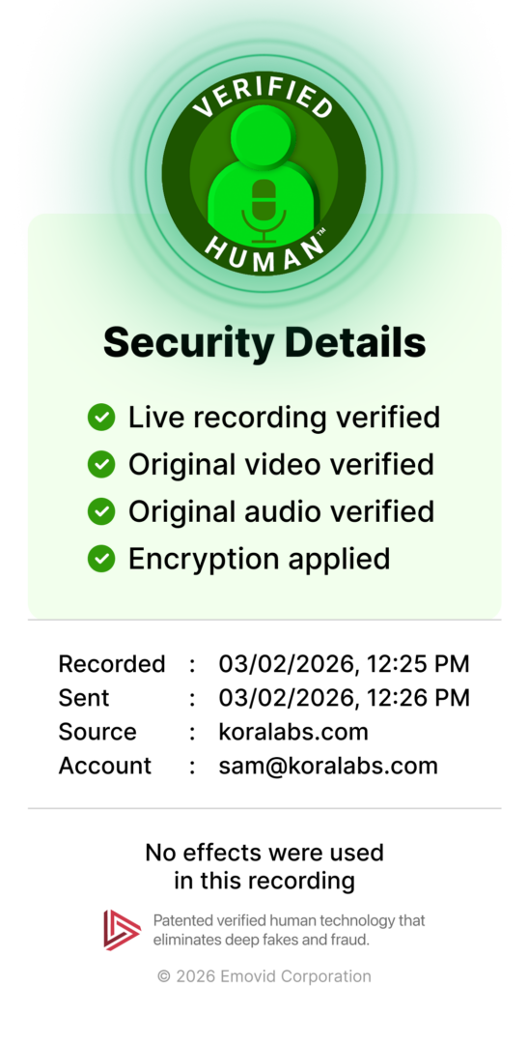Viewport: 528px width, 1044px height.
Task: Select the Security Details heading
Action: (x=264, y=343)
